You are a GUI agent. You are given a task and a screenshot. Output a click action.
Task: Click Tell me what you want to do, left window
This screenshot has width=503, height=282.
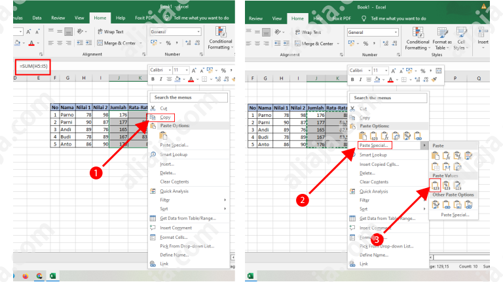click(x=202, y=18)
